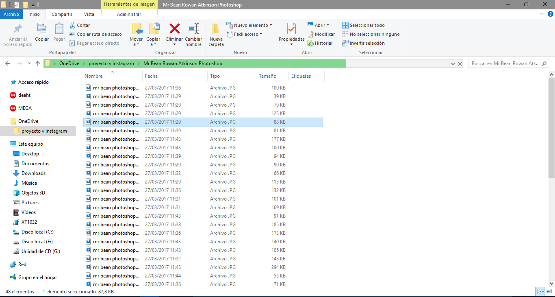
Task: Switch to the Compartir ribbon tab
Action: point(62,14)
